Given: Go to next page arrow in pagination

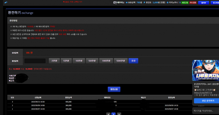Looking at the screenshot, I should point(119,114).
